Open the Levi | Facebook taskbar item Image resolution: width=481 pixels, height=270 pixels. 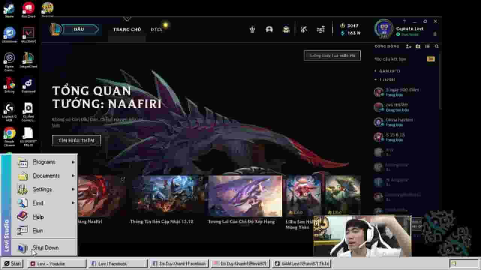point(118,264)
